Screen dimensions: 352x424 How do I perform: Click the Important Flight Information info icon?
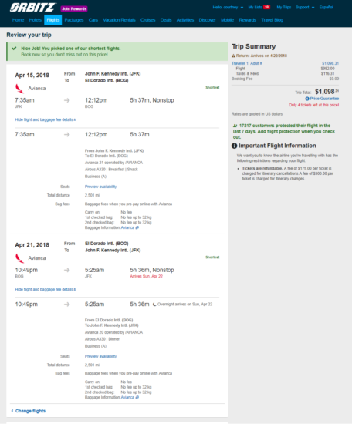click(234, 146)
